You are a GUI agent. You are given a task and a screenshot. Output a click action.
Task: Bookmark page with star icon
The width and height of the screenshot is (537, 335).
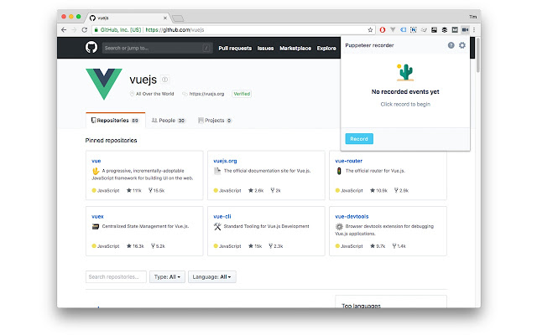tap(370, 30)
